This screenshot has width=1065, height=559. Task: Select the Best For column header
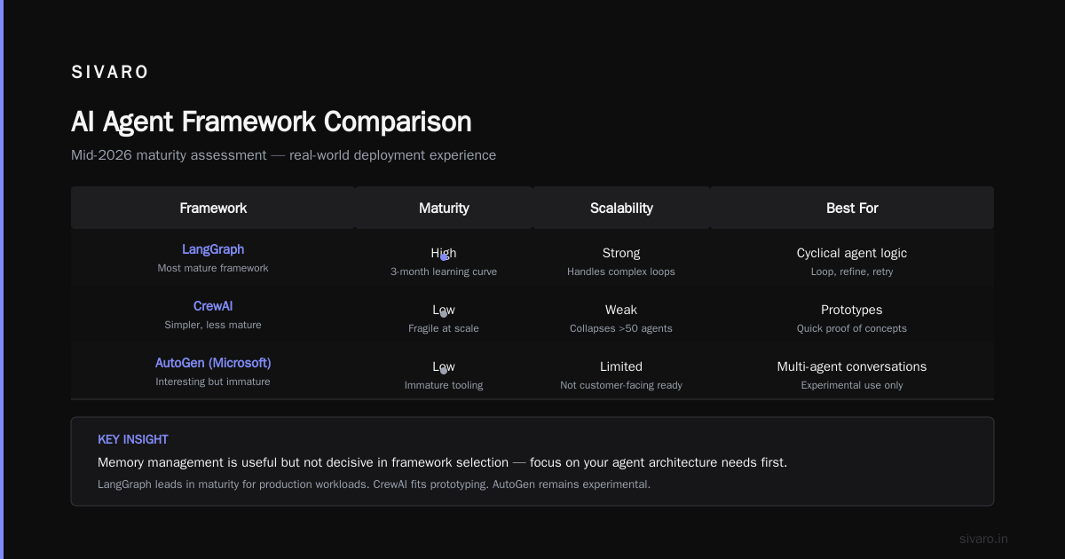(852, 208)
